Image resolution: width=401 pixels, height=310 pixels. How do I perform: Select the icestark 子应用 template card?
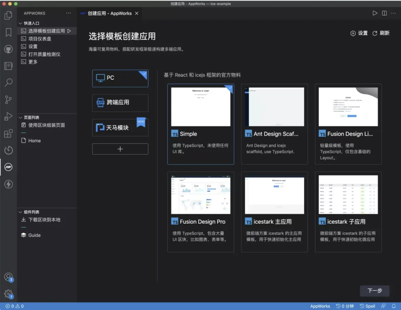pos(348,212)
